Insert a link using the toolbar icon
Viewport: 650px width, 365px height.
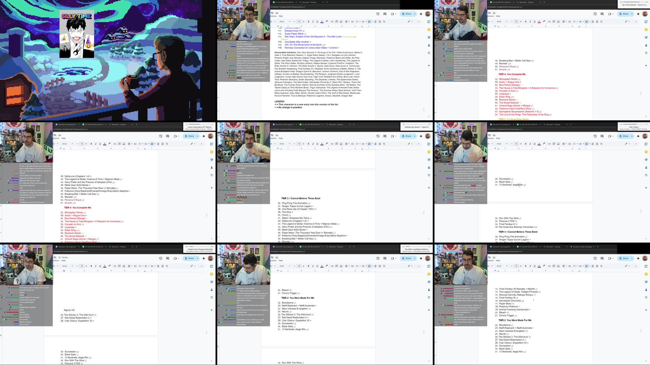pyautogui.click(x=332, y=21)
